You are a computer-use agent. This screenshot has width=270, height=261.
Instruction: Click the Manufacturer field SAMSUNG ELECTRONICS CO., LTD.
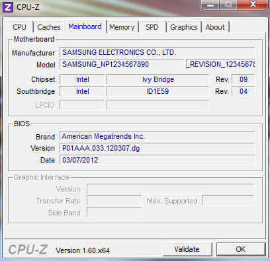pos(157,52)
